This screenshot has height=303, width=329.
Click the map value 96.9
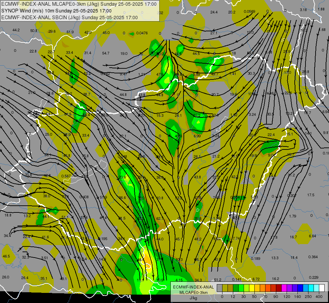(105, 115)
